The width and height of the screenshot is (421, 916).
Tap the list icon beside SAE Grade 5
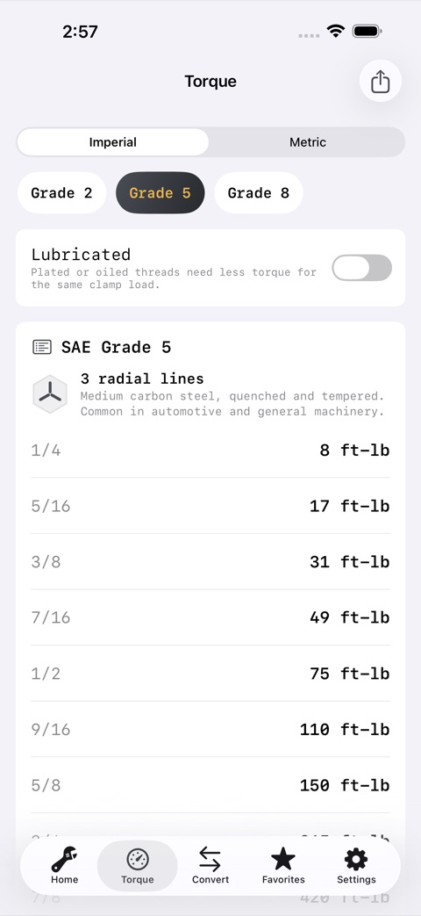(42, 348)
